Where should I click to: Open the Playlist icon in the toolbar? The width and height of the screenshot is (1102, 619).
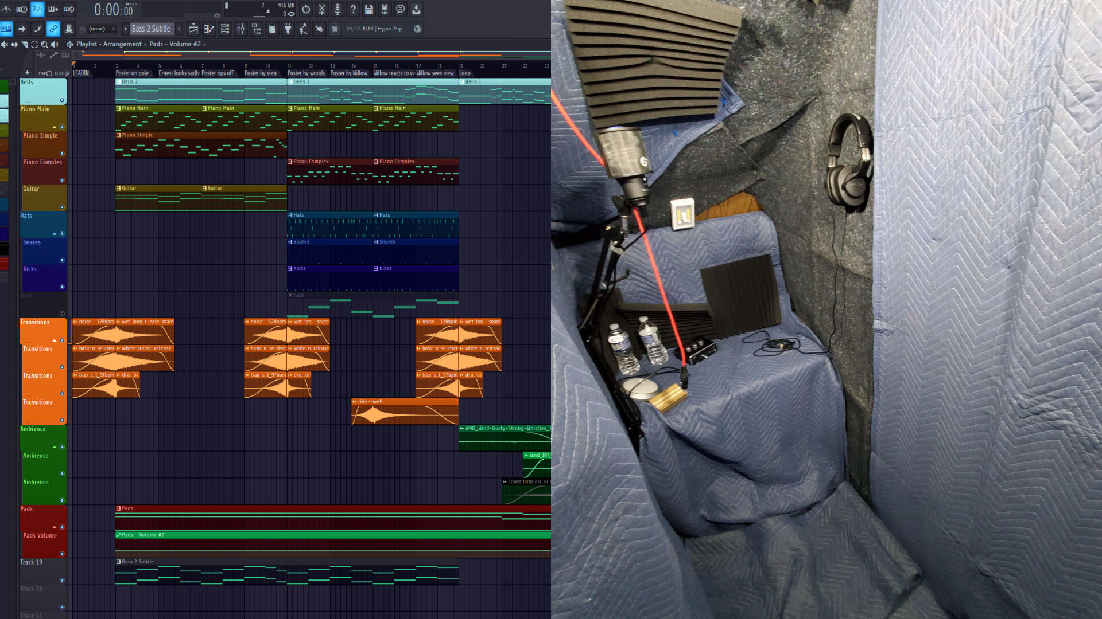[x=193, y=29]
